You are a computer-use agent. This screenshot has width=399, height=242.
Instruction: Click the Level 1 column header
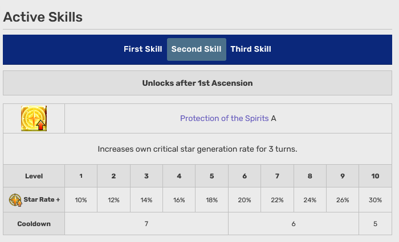coord(81,176)
